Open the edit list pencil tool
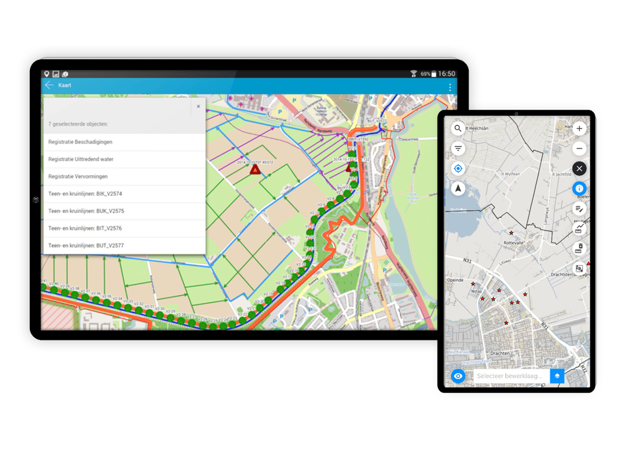The width and height of the screenshot is (624, 449). pyautogui.click(x=580, y=209)
